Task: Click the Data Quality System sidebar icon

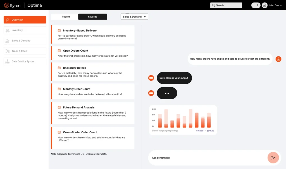Action: tap(7, 61)
